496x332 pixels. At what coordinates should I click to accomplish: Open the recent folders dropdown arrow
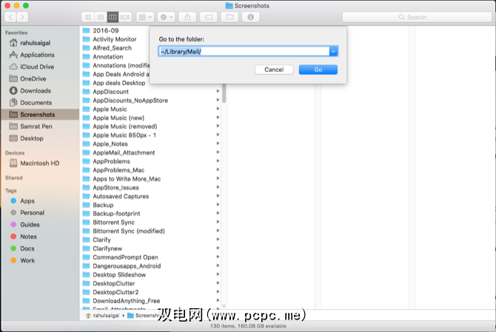tap(333, 51)
